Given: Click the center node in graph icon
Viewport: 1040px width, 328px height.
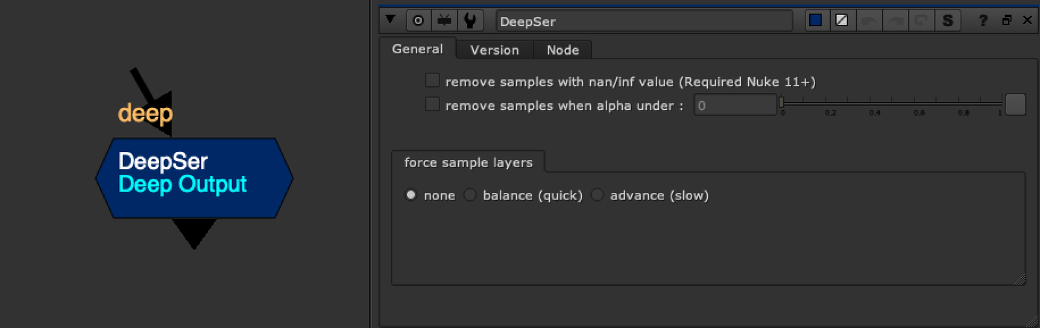Looking at the screenshot, I should (x=419, y=21).
